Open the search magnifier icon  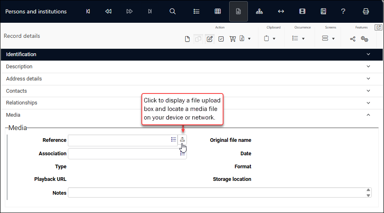(x=173, y=11)
